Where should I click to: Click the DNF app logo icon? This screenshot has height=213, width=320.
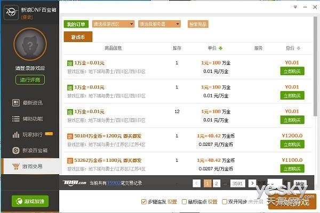click(11, 13)
